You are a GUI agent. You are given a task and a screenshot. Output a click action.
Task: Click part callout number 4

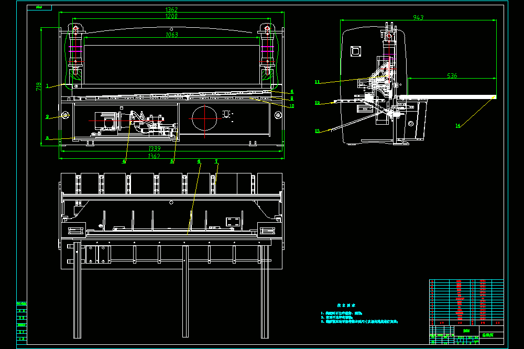[x=124, y=161]
